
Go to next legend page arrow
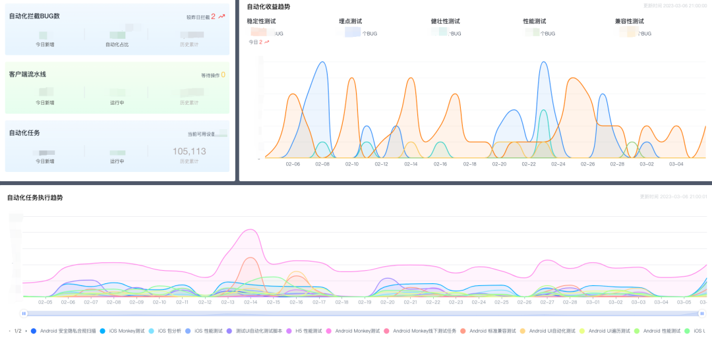click(x=26, y=331)
